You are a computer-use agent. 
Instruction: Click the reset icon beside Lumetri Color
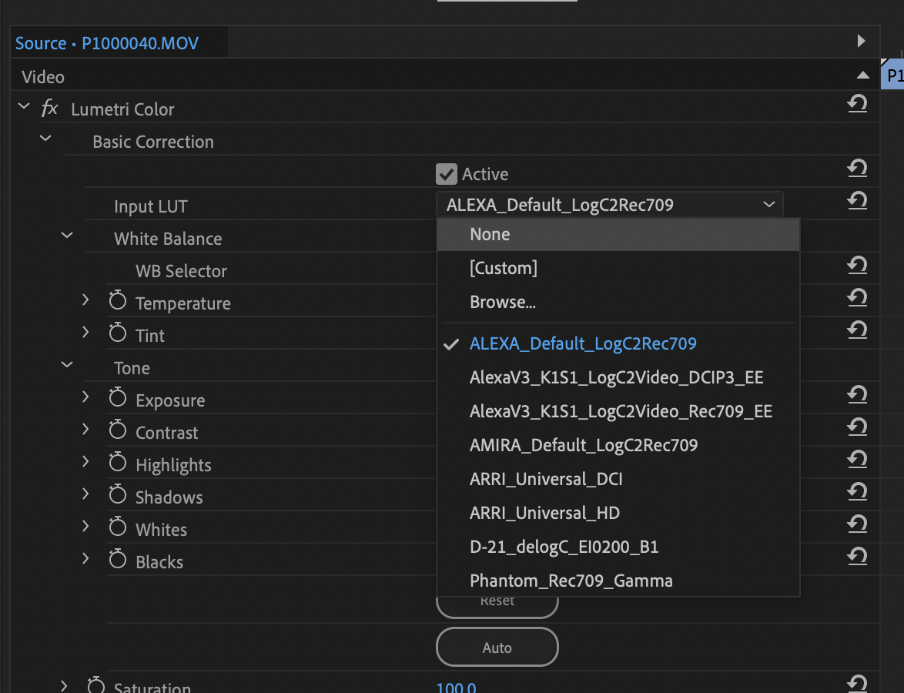pos(857,103)
